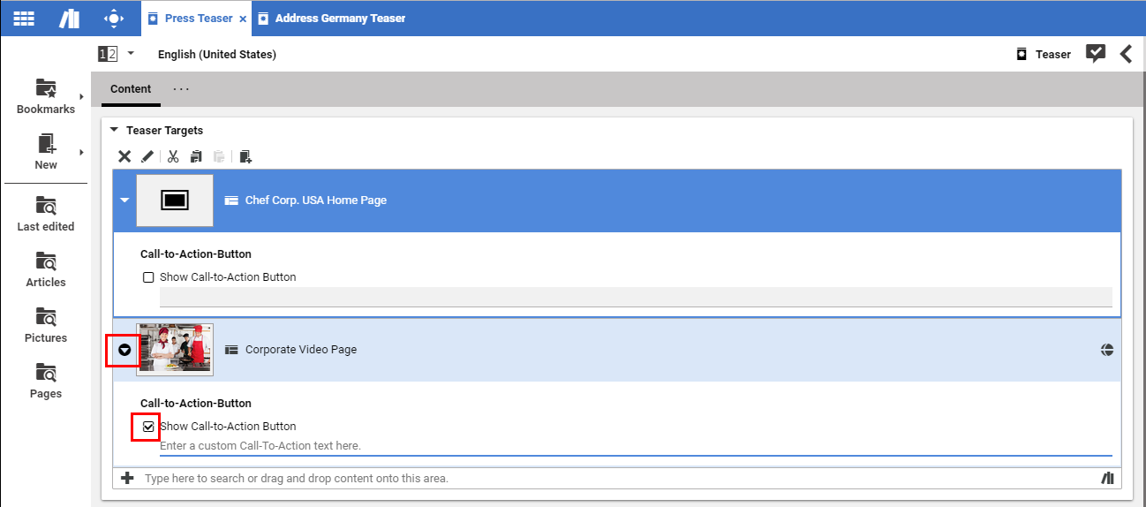
Task: Click the Chef Corp. call-to-action text field
Action: click(x=636, y=297)
